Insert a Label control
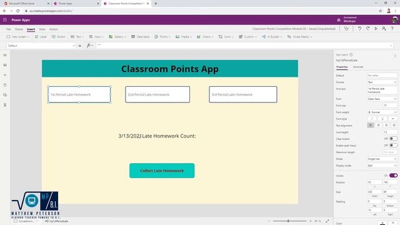 pyautogui.click(x=41, y=37)
